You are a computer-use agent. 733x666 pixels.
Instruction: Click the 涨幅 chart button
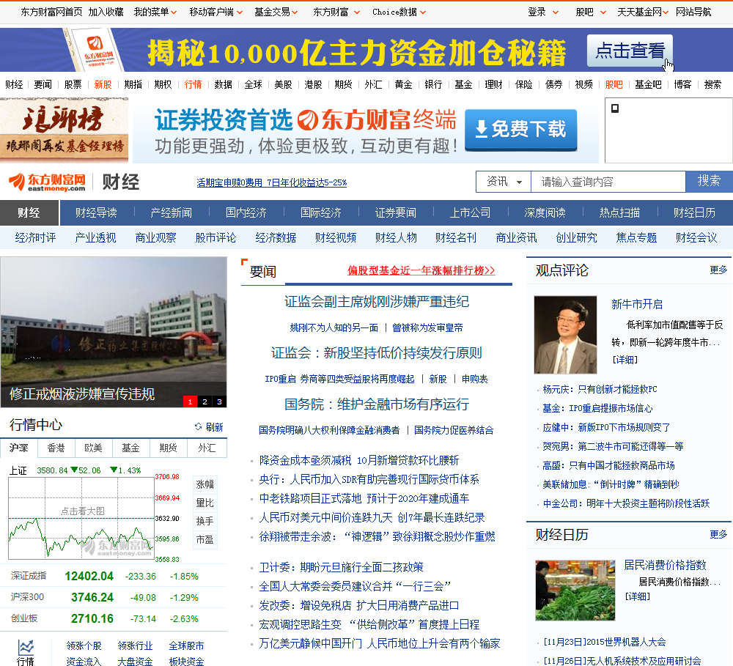pyautogui.click(x=205, y=484)
